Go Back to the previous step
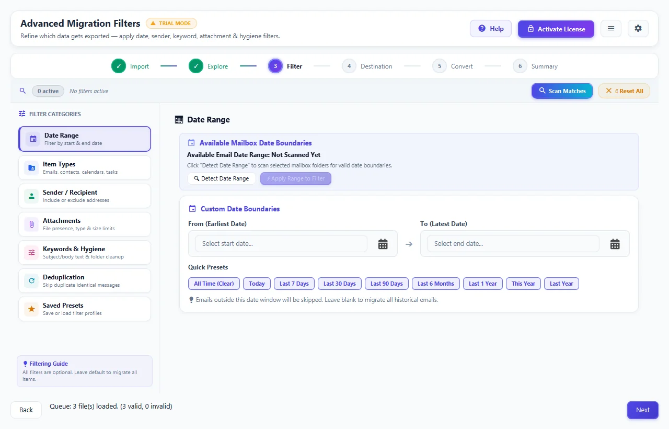669x429 pixels. (x=26, y=410)
